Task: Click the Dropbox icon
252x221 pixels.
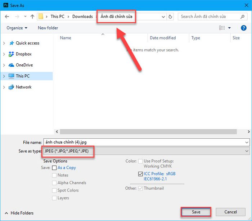Action: (11, 54)
